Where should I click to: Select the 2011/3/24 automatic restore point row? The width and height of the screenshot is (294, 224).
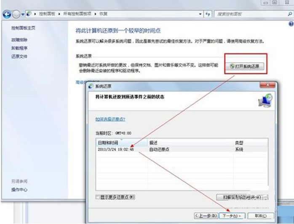168,149
